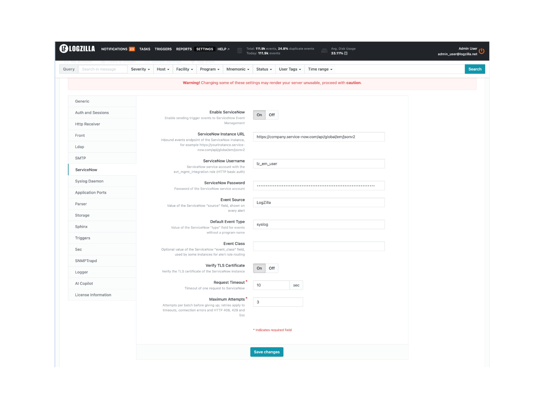Open SNMPTrapd settings section
The height and width of the screenshot is (408, 544).
(x=102, y=261)
